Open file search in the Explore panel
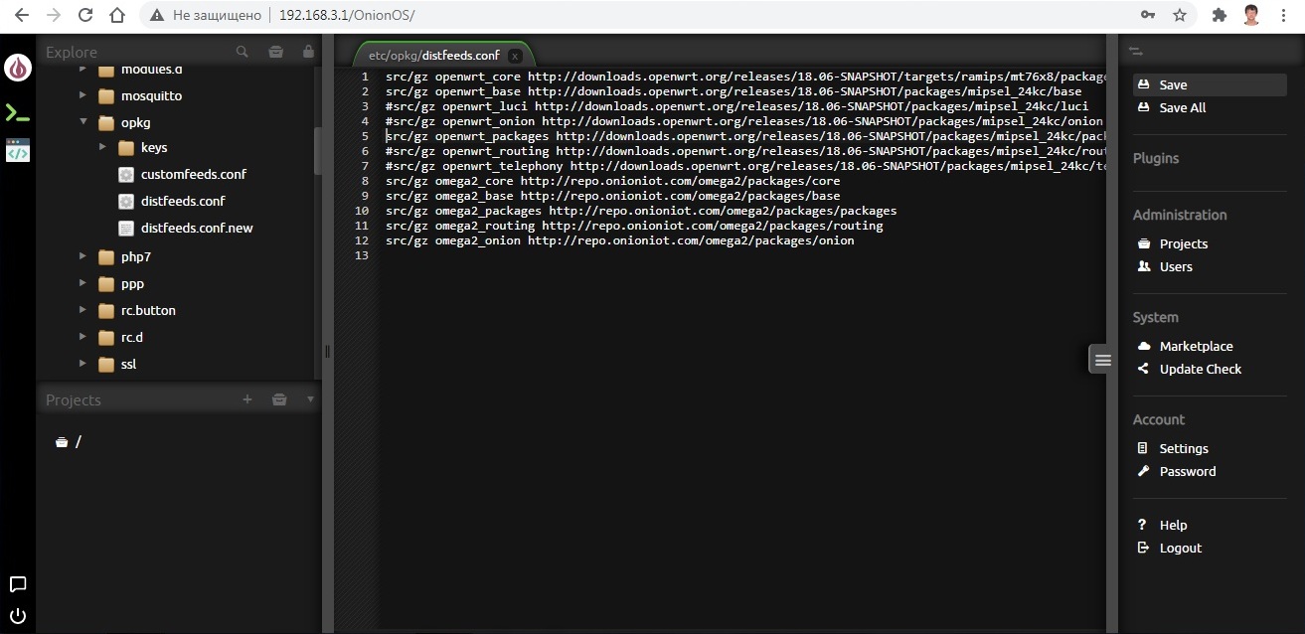 (x=242, y=52)
